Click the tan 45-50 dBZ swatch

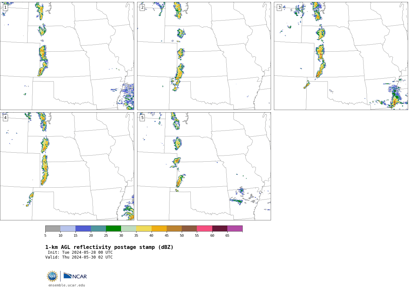click(x=174, y=229)
